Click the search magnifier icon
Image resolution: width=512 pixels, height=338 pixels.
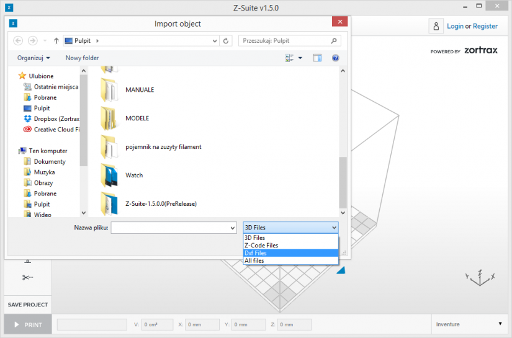(334, 41)
